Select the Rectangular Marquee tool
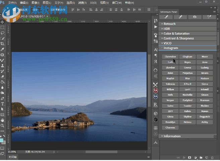This screenshot has width=220, height=161. [x=2, y=28]
